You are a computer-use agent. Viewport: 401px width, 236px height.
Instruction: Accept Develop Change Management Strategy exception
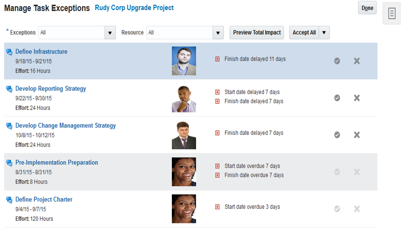[337, 135]
